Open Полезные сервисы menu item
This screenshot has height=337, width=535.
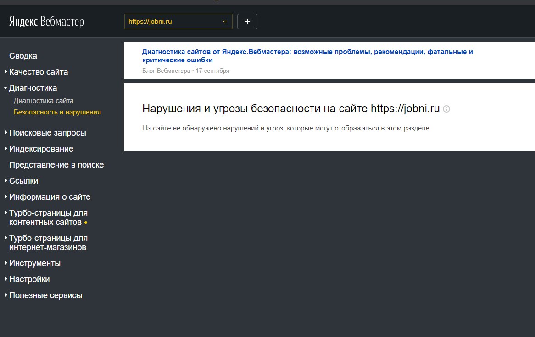45,295
